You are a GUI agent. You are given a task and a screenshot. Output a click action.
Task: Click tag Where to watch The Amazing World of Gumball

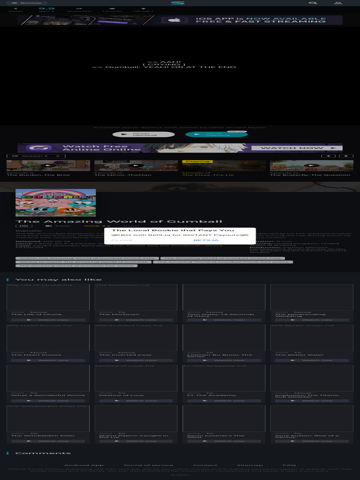[x=83, y=262]
